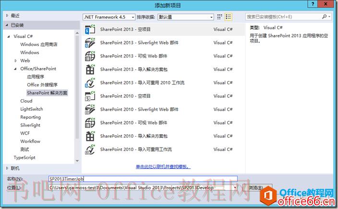Click SharePoint 2013 可视 Web 部件 icon

pyautogui.click(x=90, y=56)
